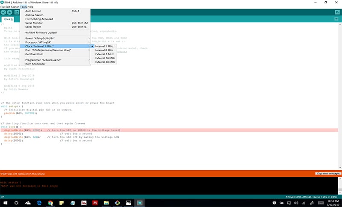The image size is (342, 207).
Task: Open Sticky Notes taskbar icon
Action: (x=62, y=203)
